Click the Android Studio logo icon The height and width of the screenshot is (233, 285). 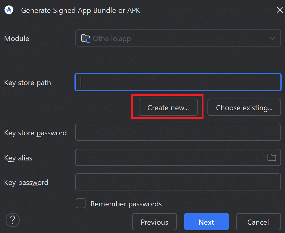9,9
